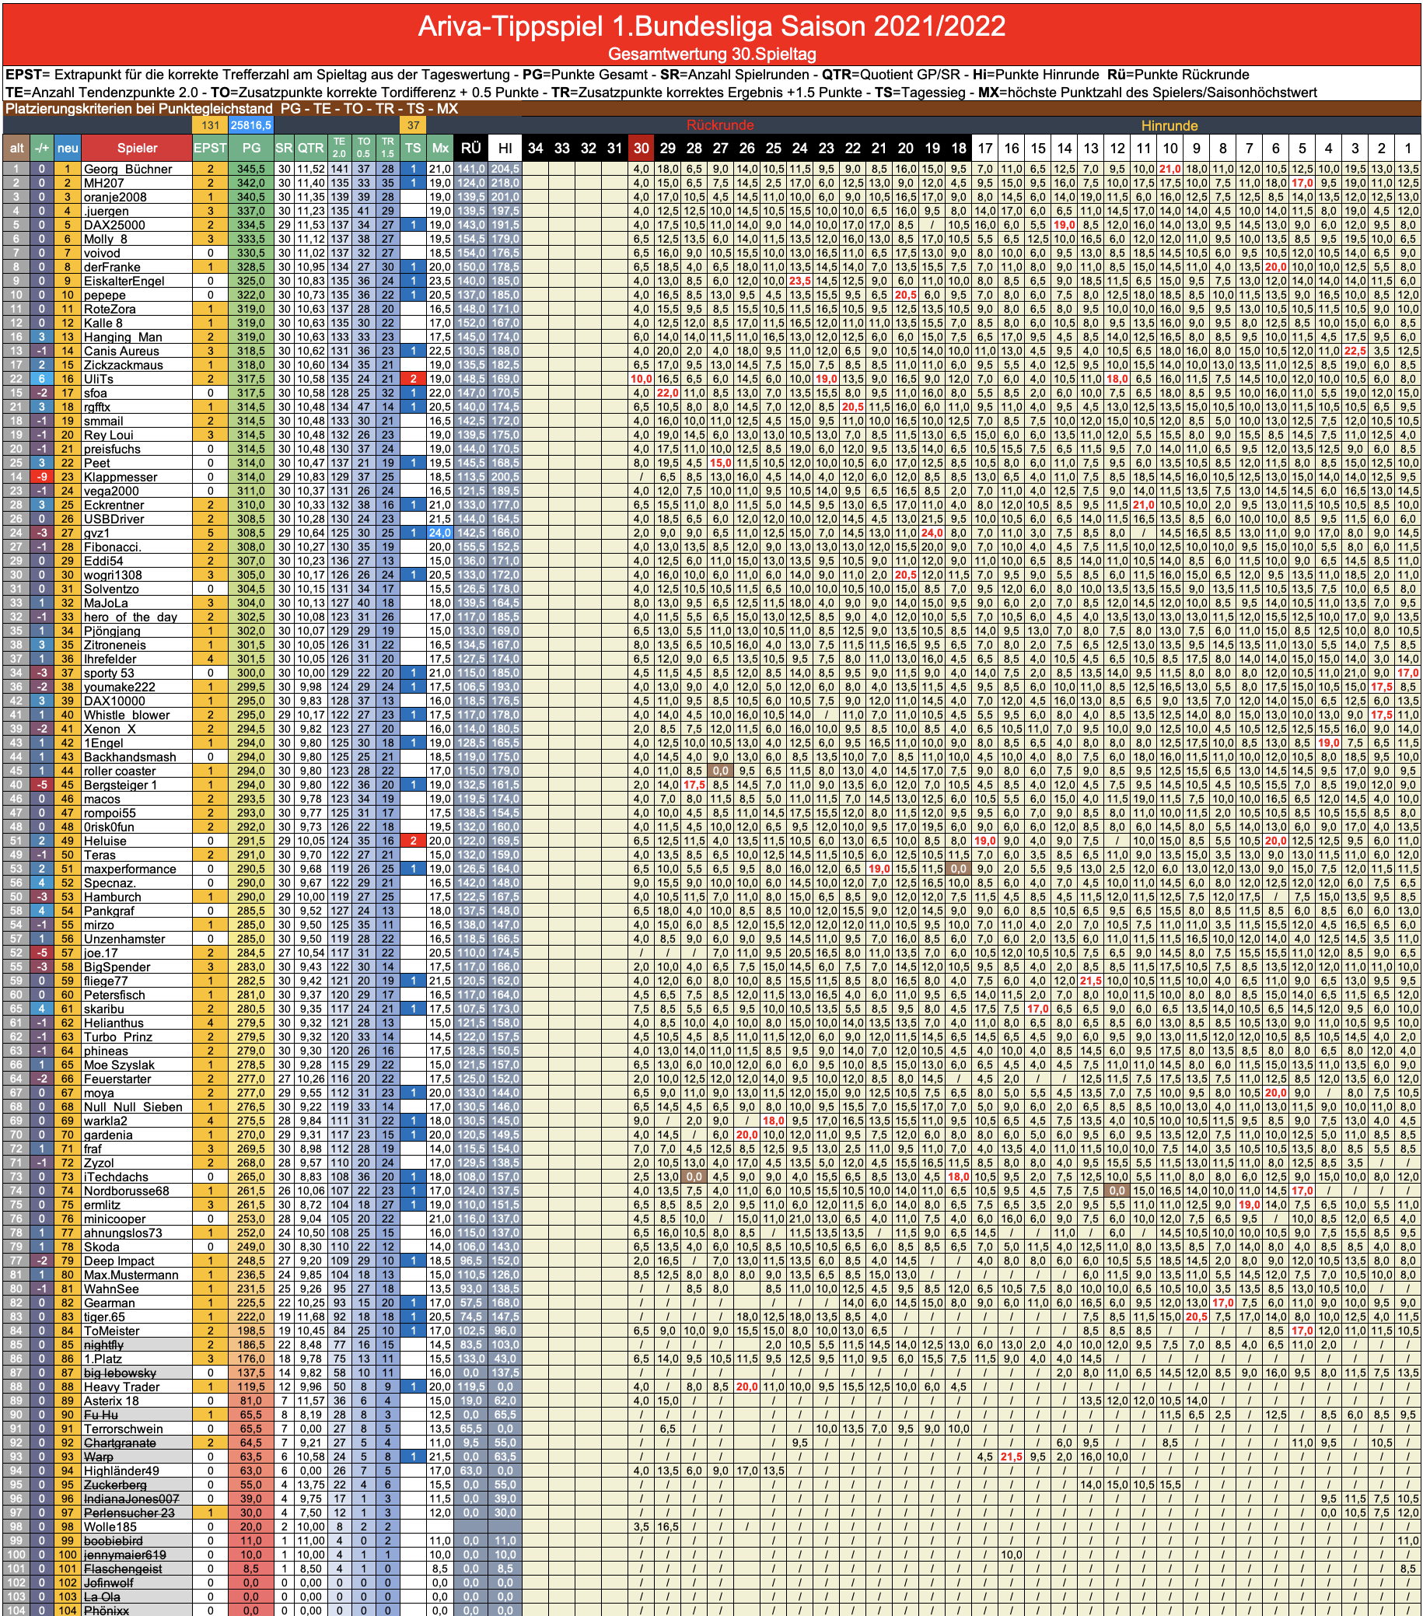Screen dimensions: 1423x1616
Task: Select player Zitroneneis
Action: [x=114, y=645]
